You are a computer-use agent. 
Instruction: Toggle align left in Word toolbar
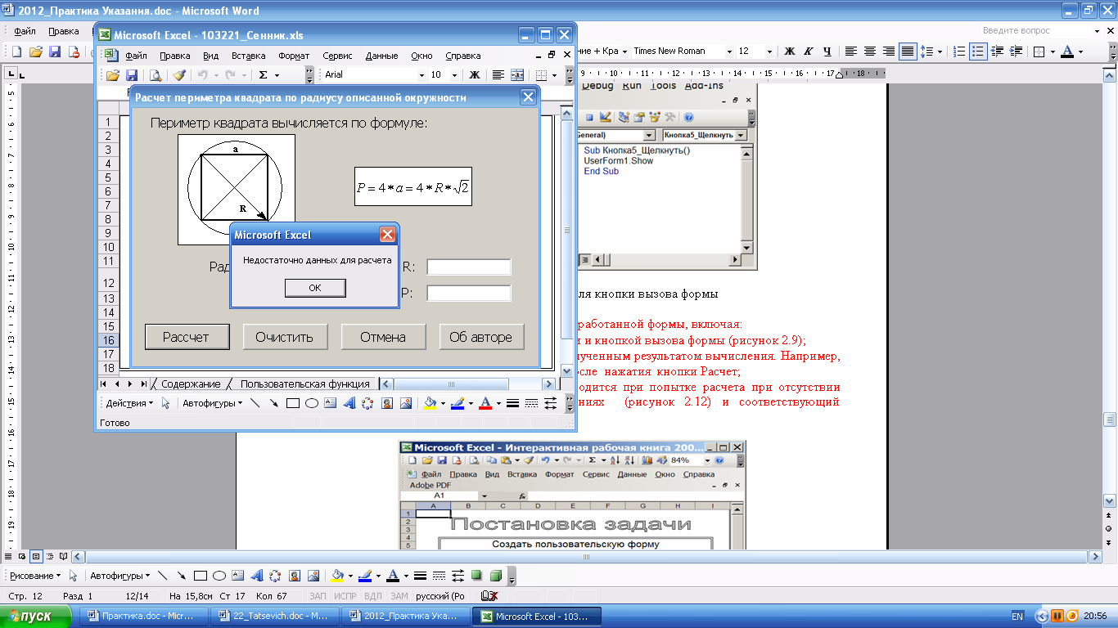tap(852, 51)
